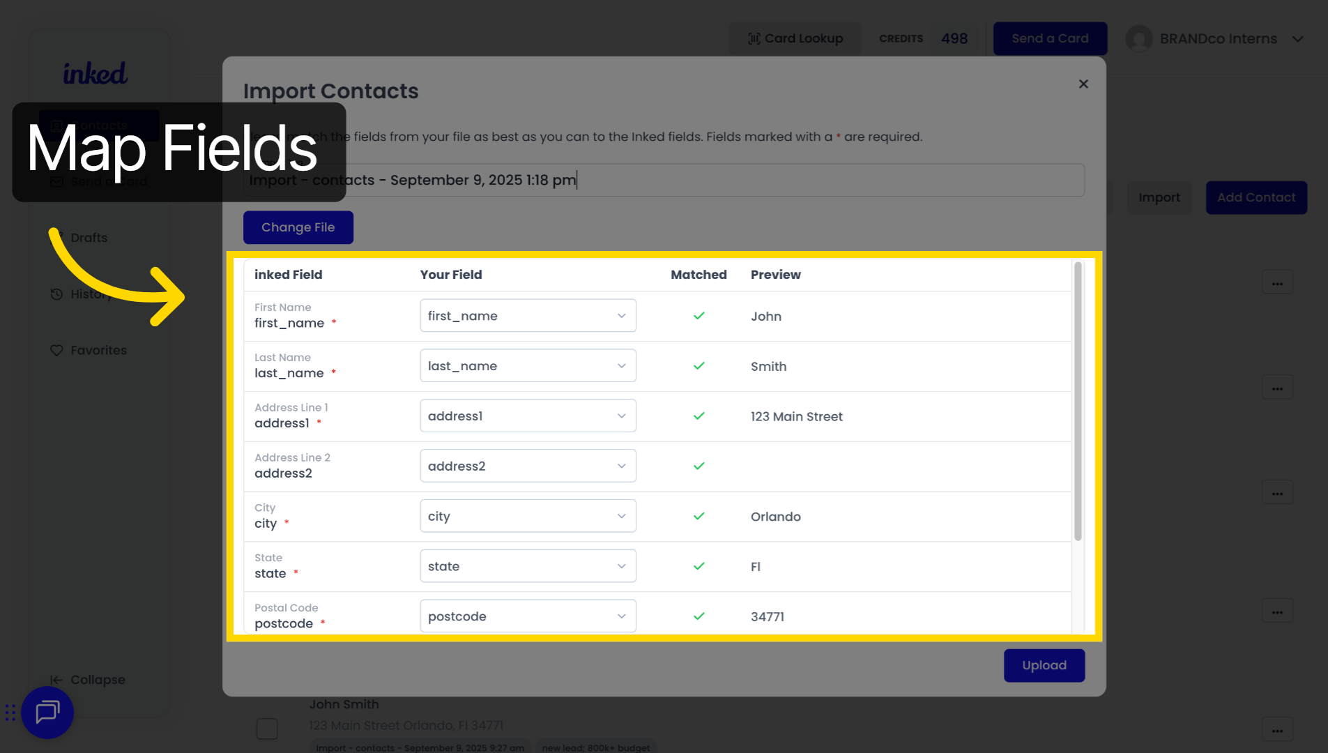The width and height of the screenshot is (1328, 753).
Task: Click the blue drag-handle dots near the chat bubble
Action: [10, 713]
